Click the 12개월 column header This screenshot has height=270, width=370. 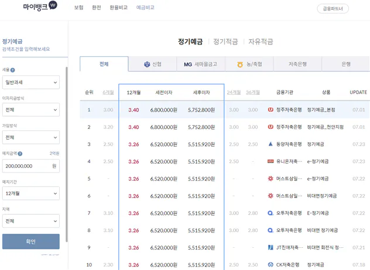(133, 92)
